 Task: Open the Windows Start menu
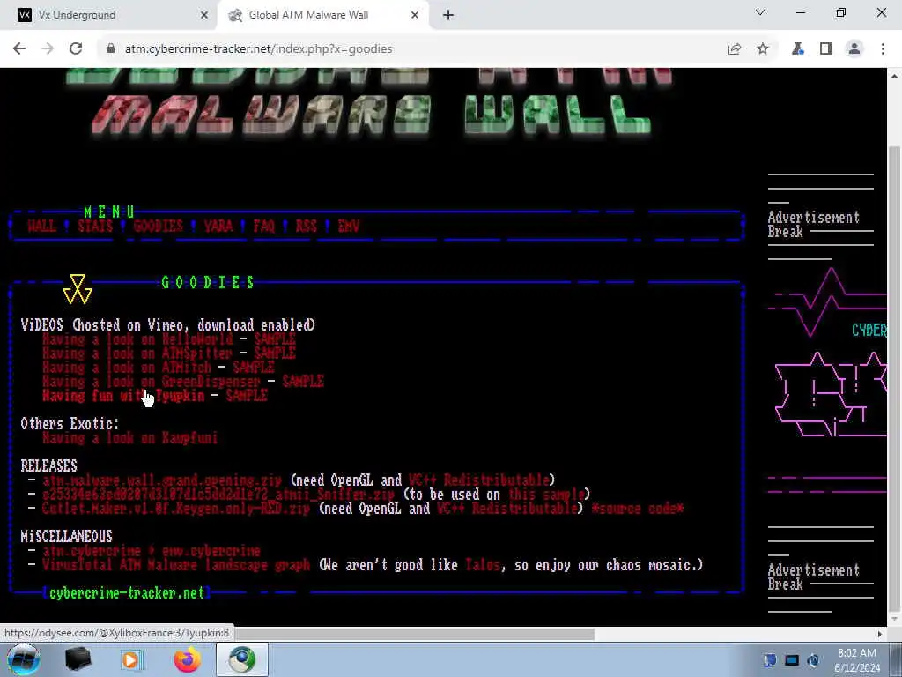pyautogui.click(x=24, y=659)
